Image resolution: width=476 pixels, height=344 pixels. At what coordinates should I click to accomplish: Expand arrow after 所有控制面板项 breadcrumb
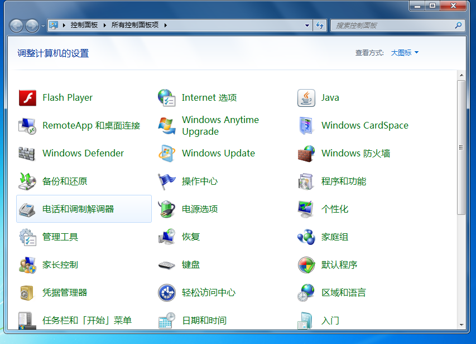(x=165, y=26)
